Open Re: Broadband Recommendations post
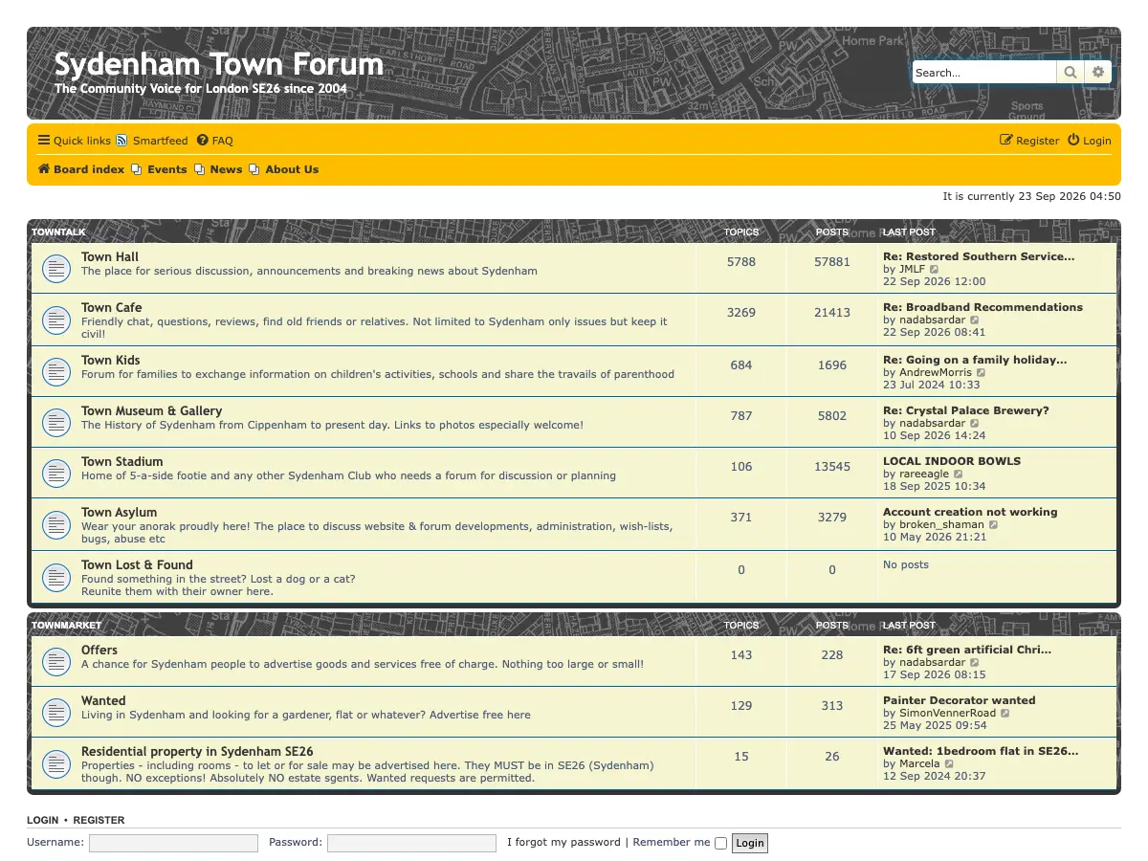 (982, 307)
